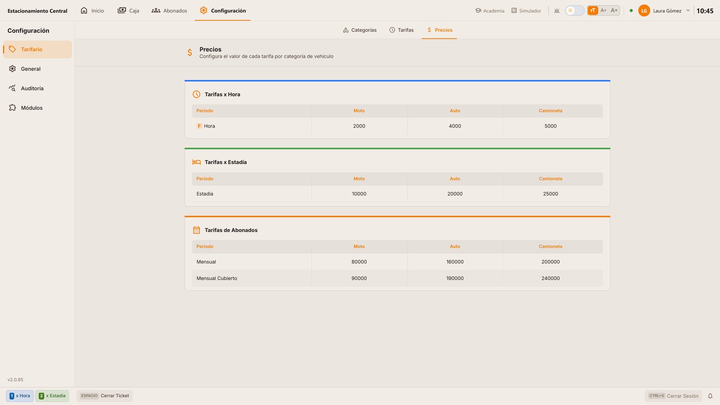Edit Hora Moto price 2000

(359, 126)
